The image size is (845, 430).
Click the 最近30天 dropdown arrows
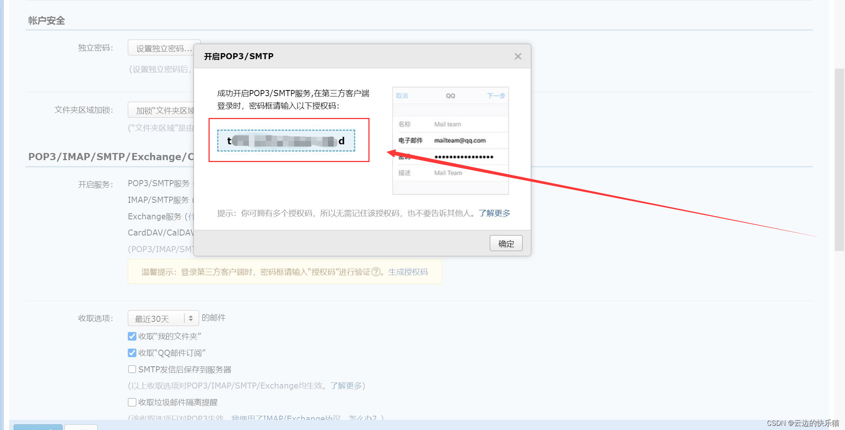tap(191, 318)
